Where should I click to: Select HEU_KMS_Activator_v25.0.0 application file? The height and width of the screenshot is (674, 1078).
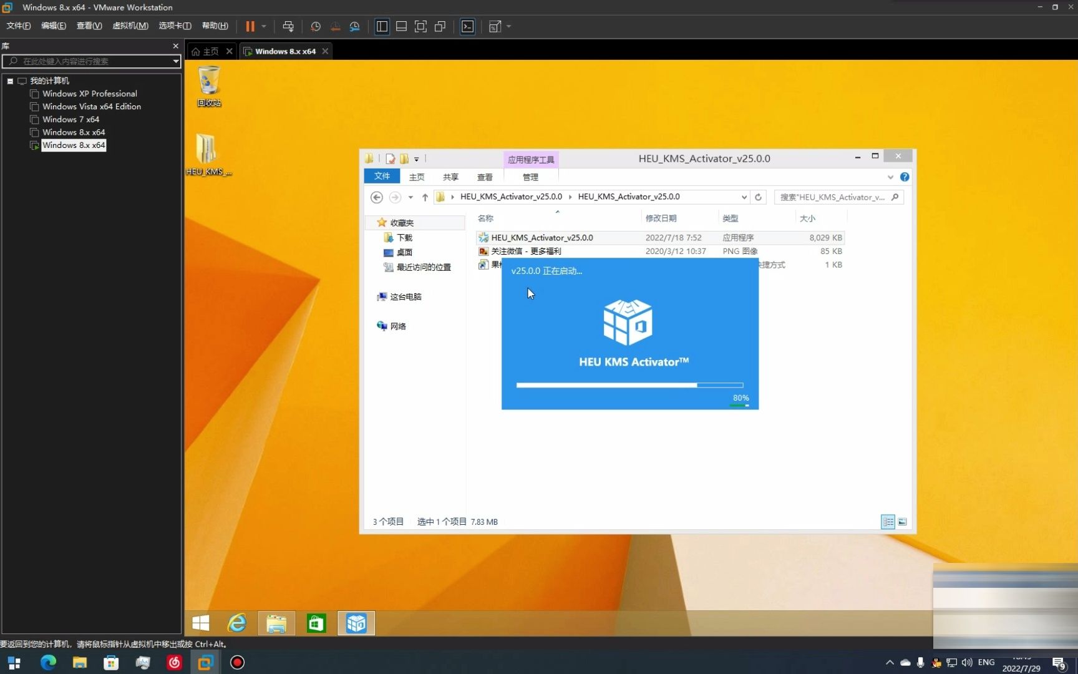(x=660, y=238)
